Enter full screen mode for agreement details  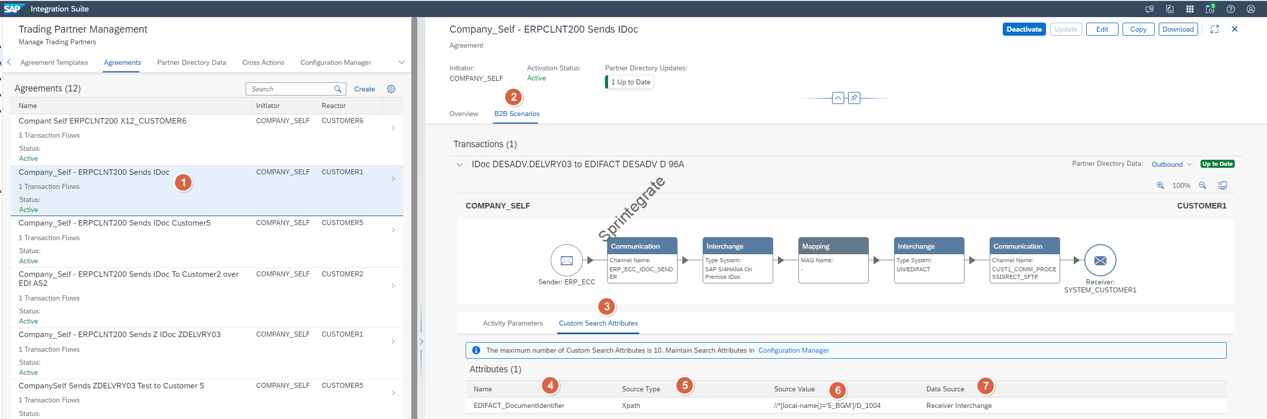[1215, 29]
